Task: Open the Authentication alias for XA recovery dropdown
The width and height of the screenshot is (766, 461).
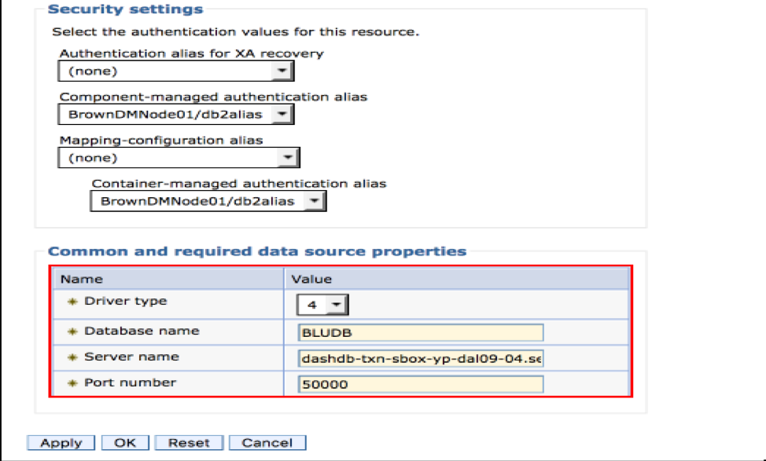Action: pos(175,71)
